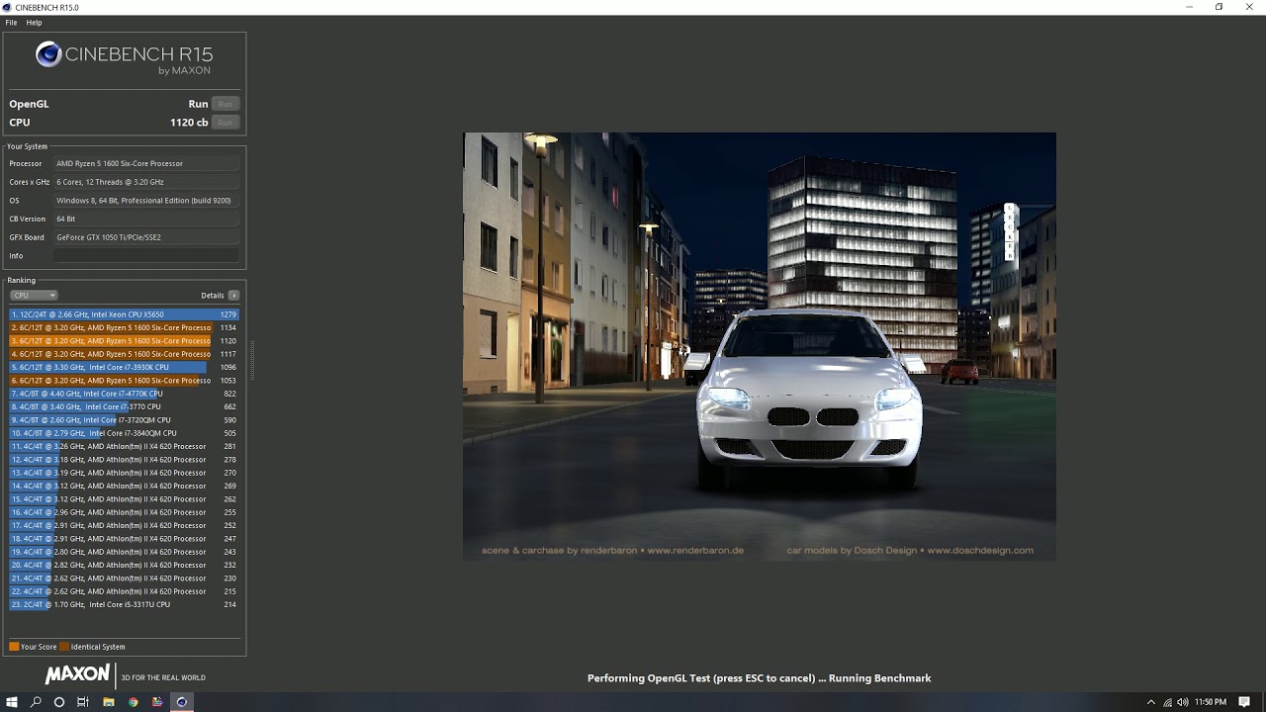The height and width of the screenshot is (712, 1266).
Task: Select Athlon II X4 620 row scoring 262
Action: 125,499
